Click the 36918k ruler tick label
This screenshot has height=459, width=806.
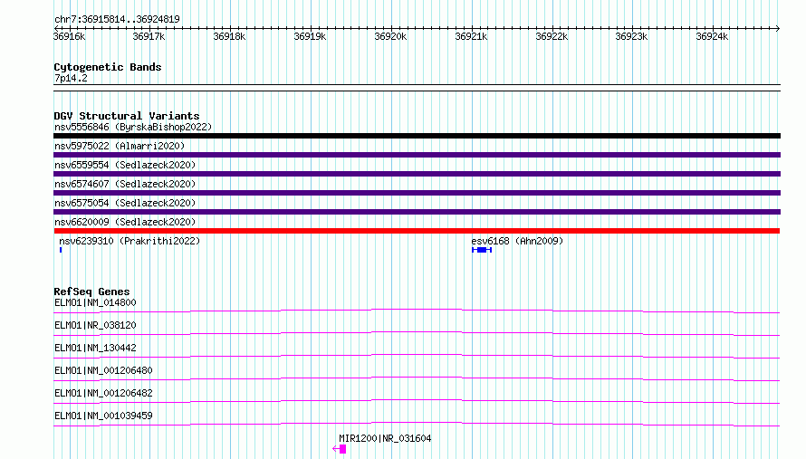[229, 36]
